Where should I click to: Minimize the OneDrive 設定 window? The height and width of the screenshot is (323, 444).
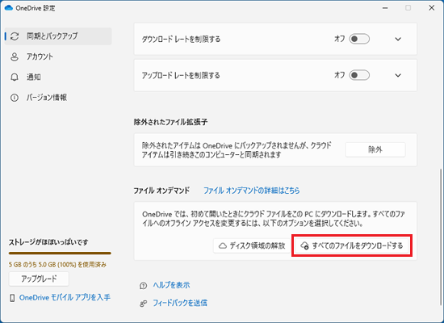385,8
